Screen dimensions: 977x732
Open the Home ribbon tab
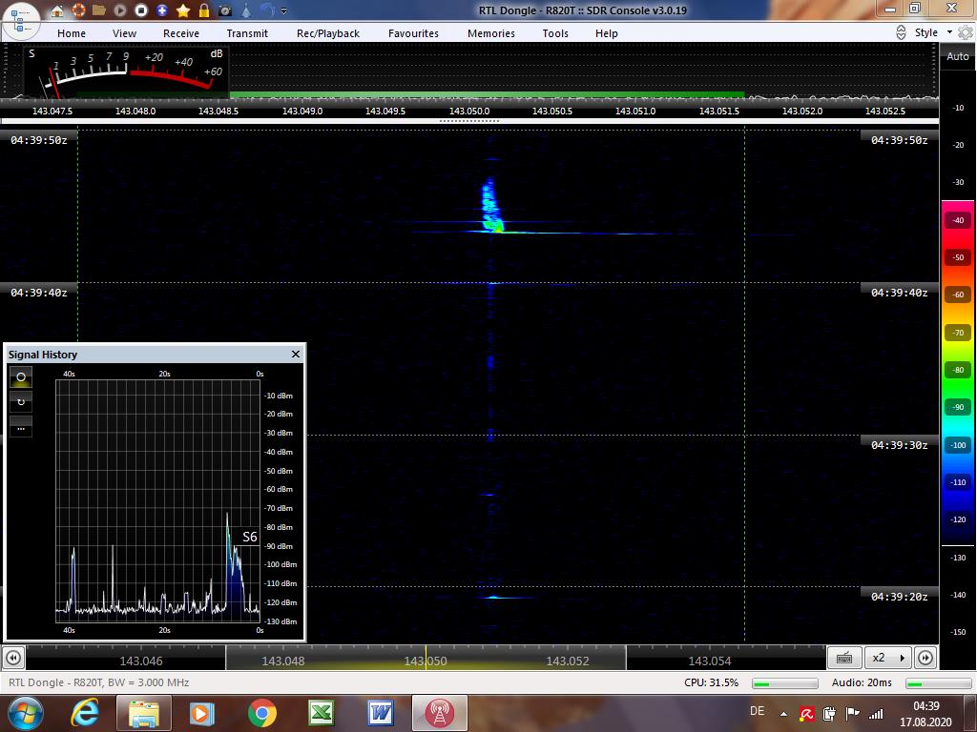click(72, 33)
